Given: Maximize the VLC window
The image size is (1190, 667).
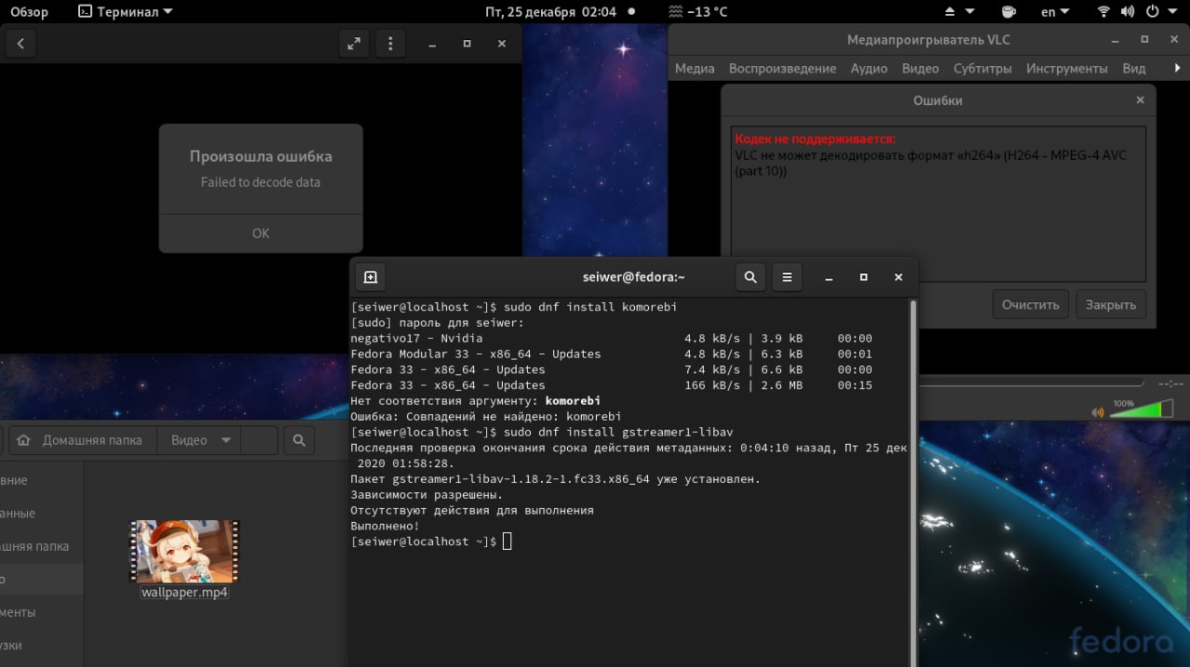Looking at the screenshot, I should click(1144, 40).
